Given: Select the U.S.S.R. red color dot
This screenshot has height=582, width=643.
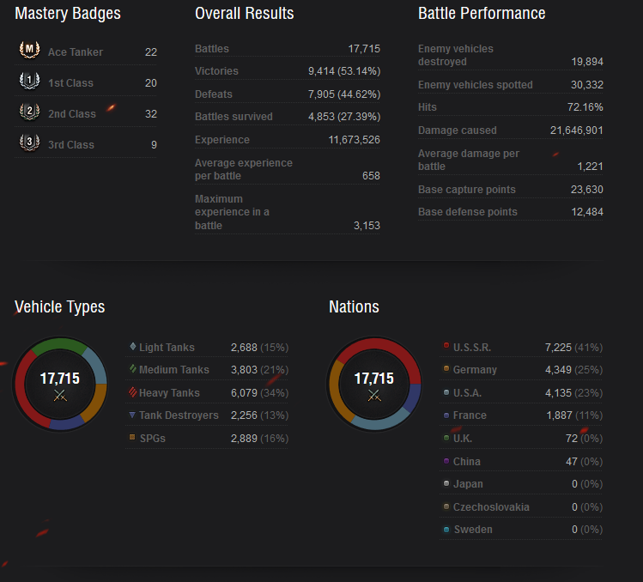Looking at the screenshot, I should point(446,345).
